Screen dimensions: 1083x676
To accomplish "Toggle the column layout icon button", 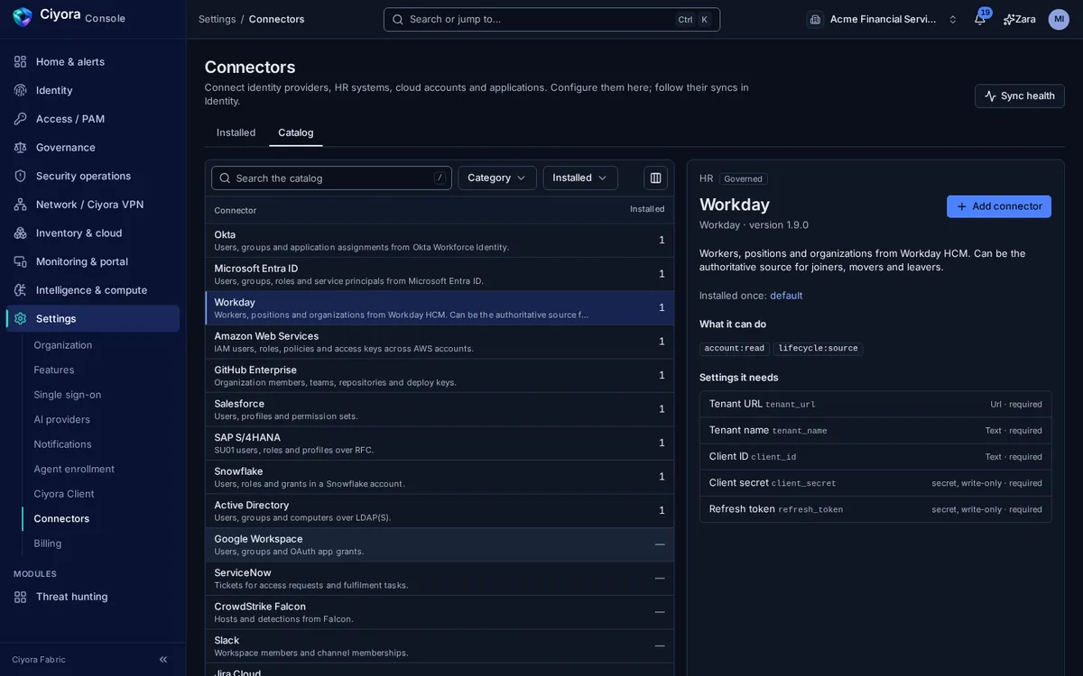I will pos(656,178).
